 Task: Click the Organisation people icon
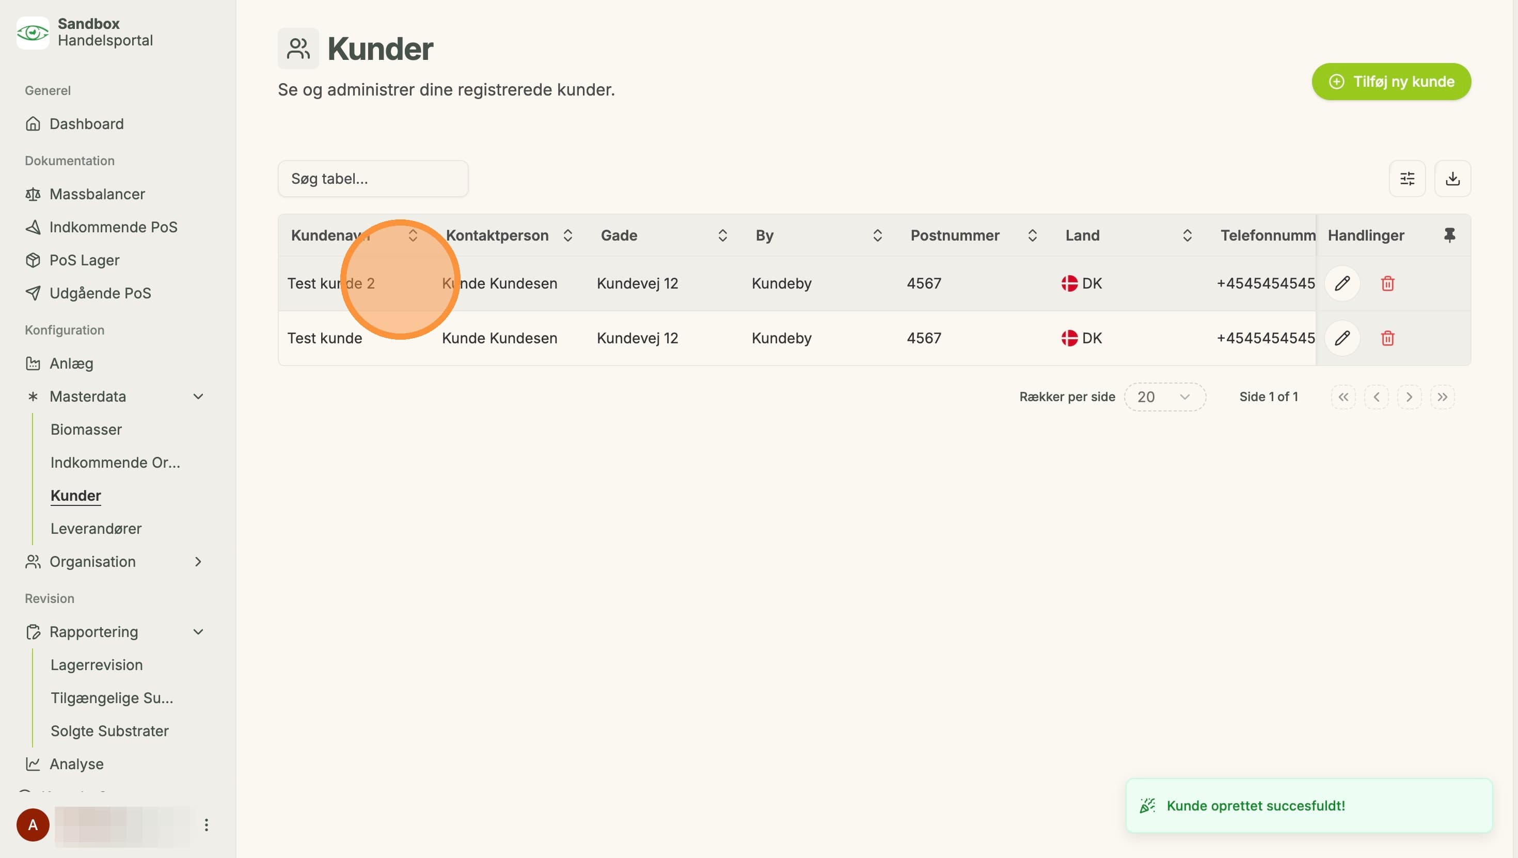click(x=33, y=562)
